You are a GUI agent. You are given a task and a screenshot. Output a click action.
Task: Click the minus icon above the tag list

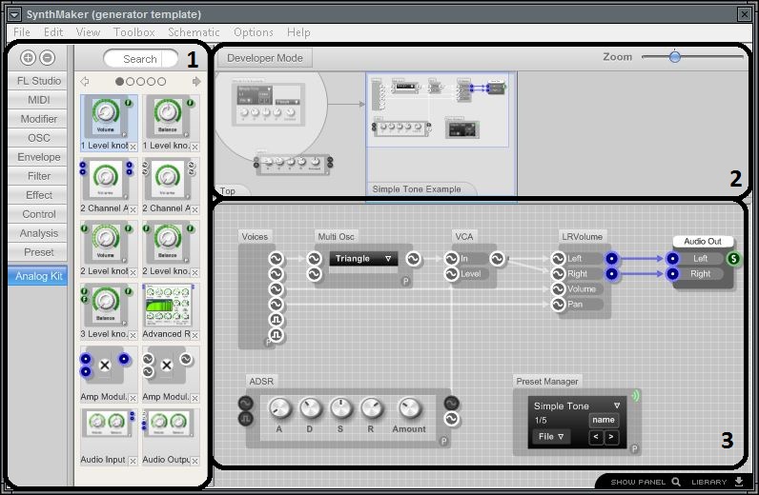(47, 58)
